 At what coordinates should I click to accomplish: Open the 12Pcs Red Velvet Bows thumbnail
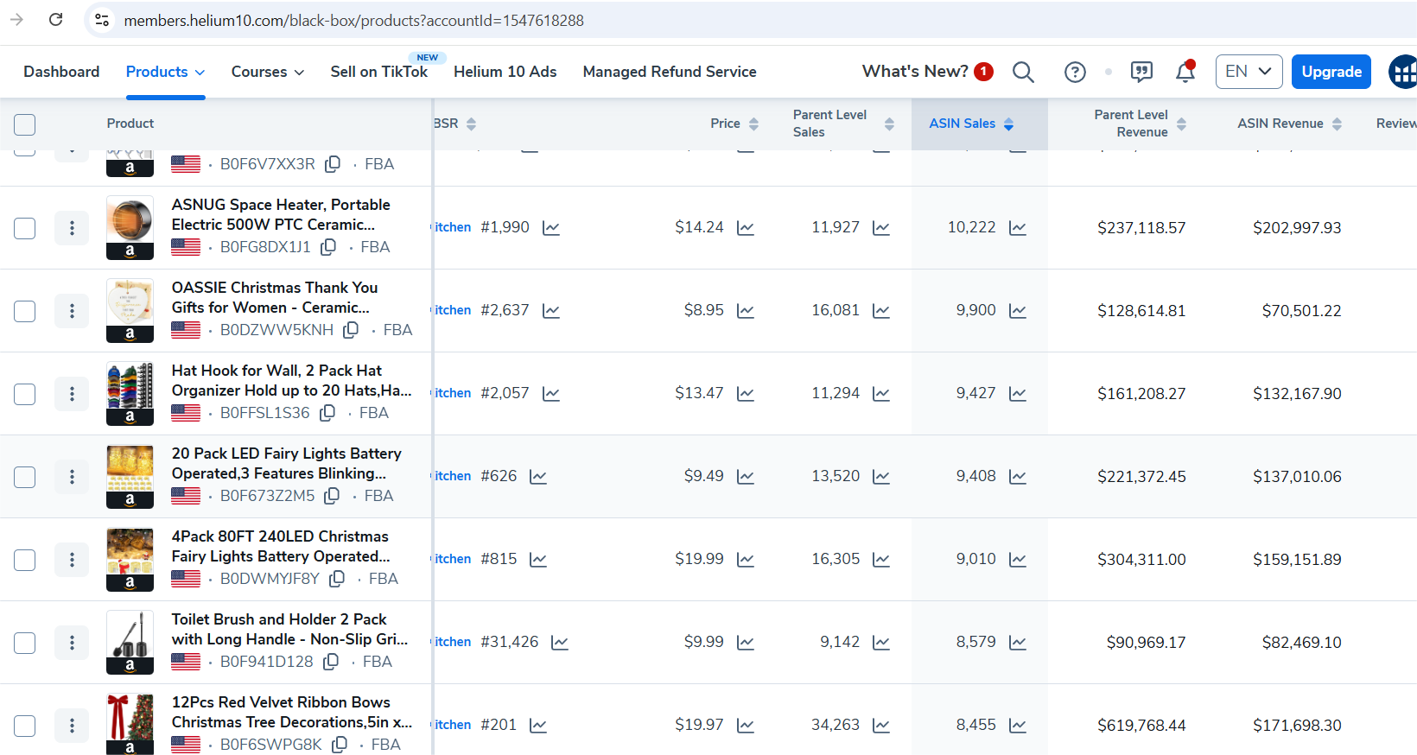pyautogui.click(x=130, y=724)
